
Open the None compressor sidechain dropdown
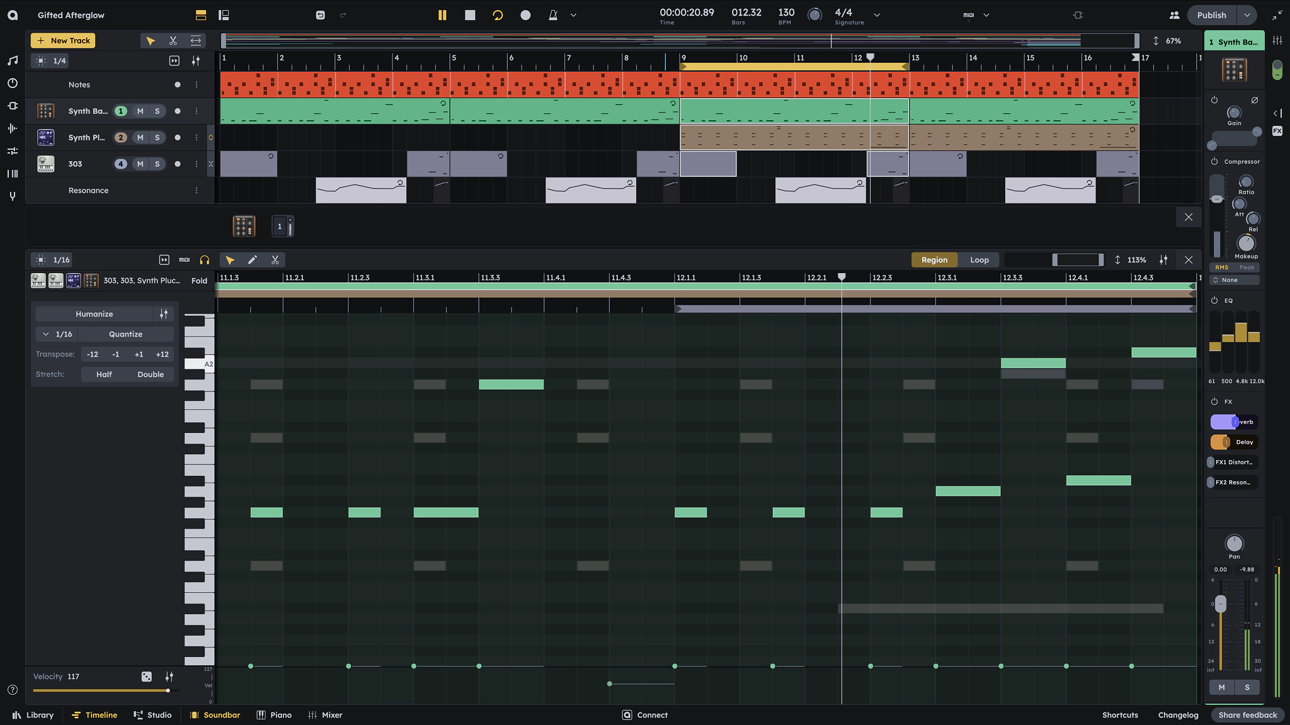tap(1235, 280)
